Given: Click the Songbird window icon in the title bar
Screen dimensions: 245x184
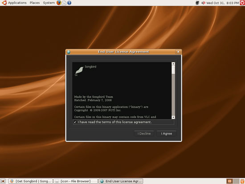Looking at the screenshot, I should (69, 52).
